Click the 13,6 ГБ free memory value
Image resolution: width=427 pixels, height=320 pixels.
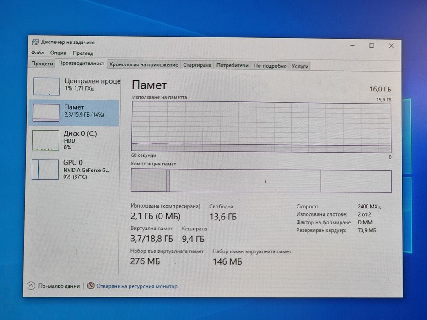click(223, 217)
